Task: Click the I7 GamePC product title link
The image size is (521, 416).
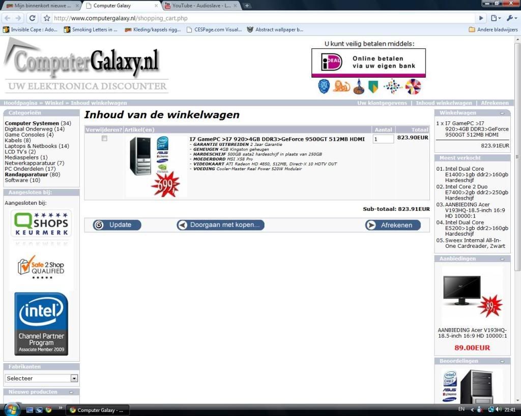Action: (277, 139)
